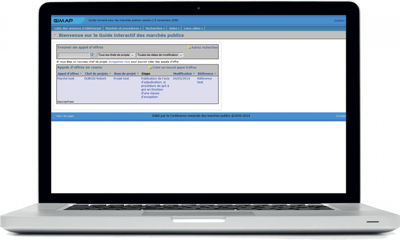Click the Quitter link
This screenshot has height=240, width=400.
point(339,20)
